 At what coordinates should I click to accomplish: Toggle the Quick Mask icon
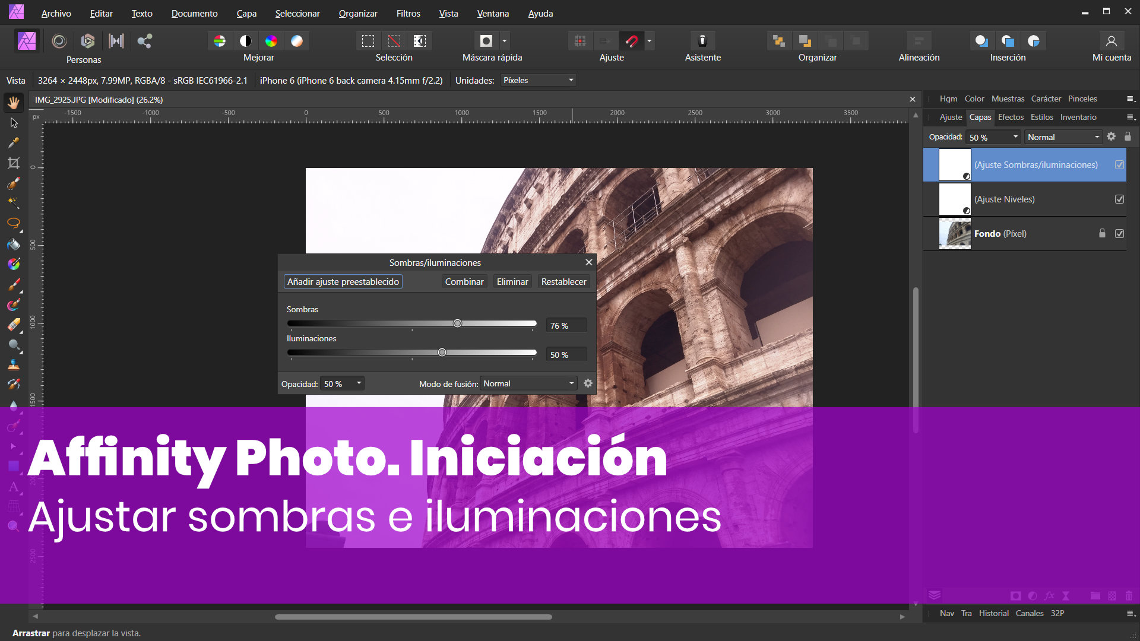coord(486,41)
